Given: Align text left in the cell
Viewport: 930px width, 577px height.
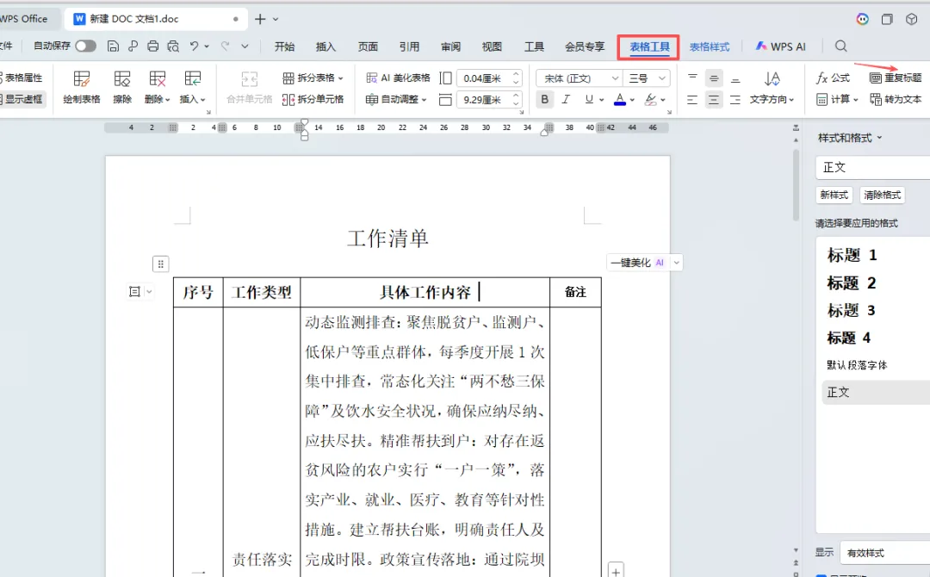Looking at the screenshot, I should (692, 100).
